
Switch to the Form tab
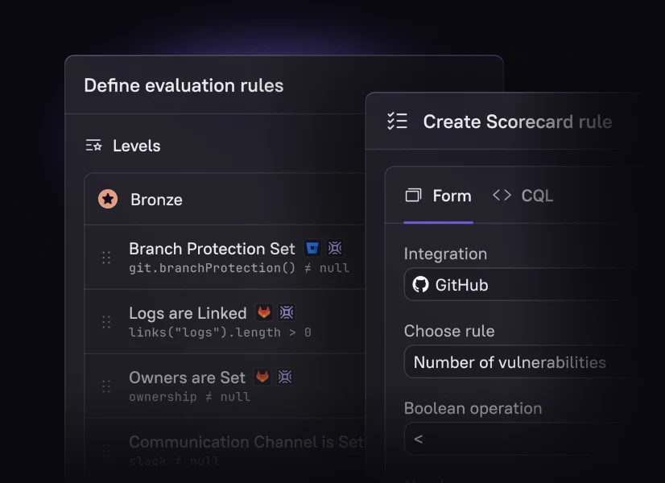tap(438, 196)
